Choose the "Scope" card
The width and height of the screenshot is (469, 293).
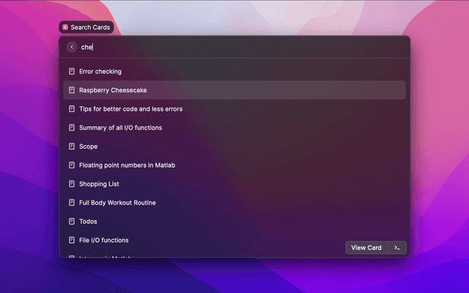234,146
